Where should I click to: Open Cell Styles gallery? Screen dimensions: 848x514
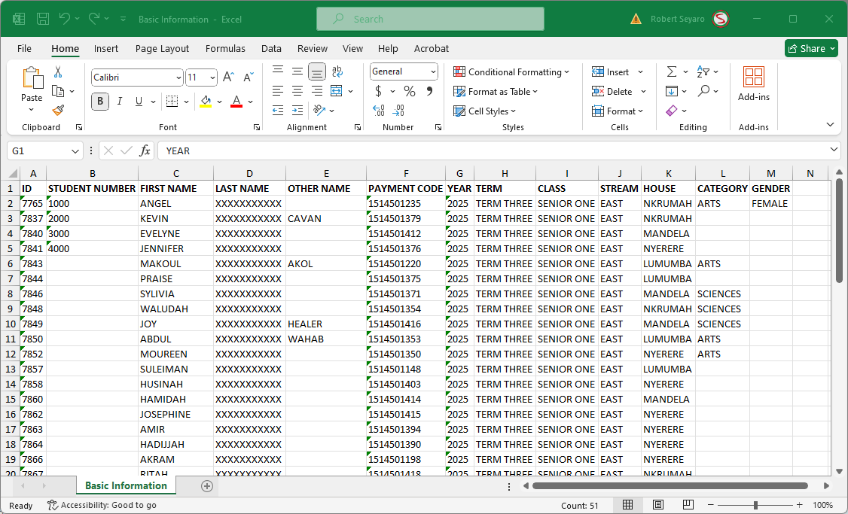tap(486, 111)
